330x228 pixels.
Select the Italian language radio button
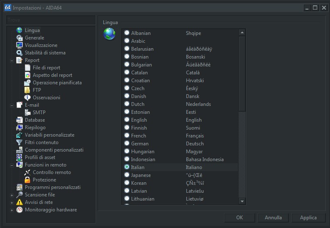[x=127, y=167]
